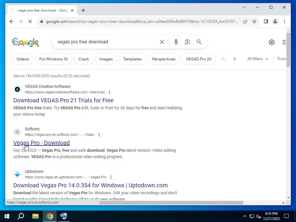Open File Explorer from taskbar
This screenshot has width=296, height=222.
(x=35, y=216)
